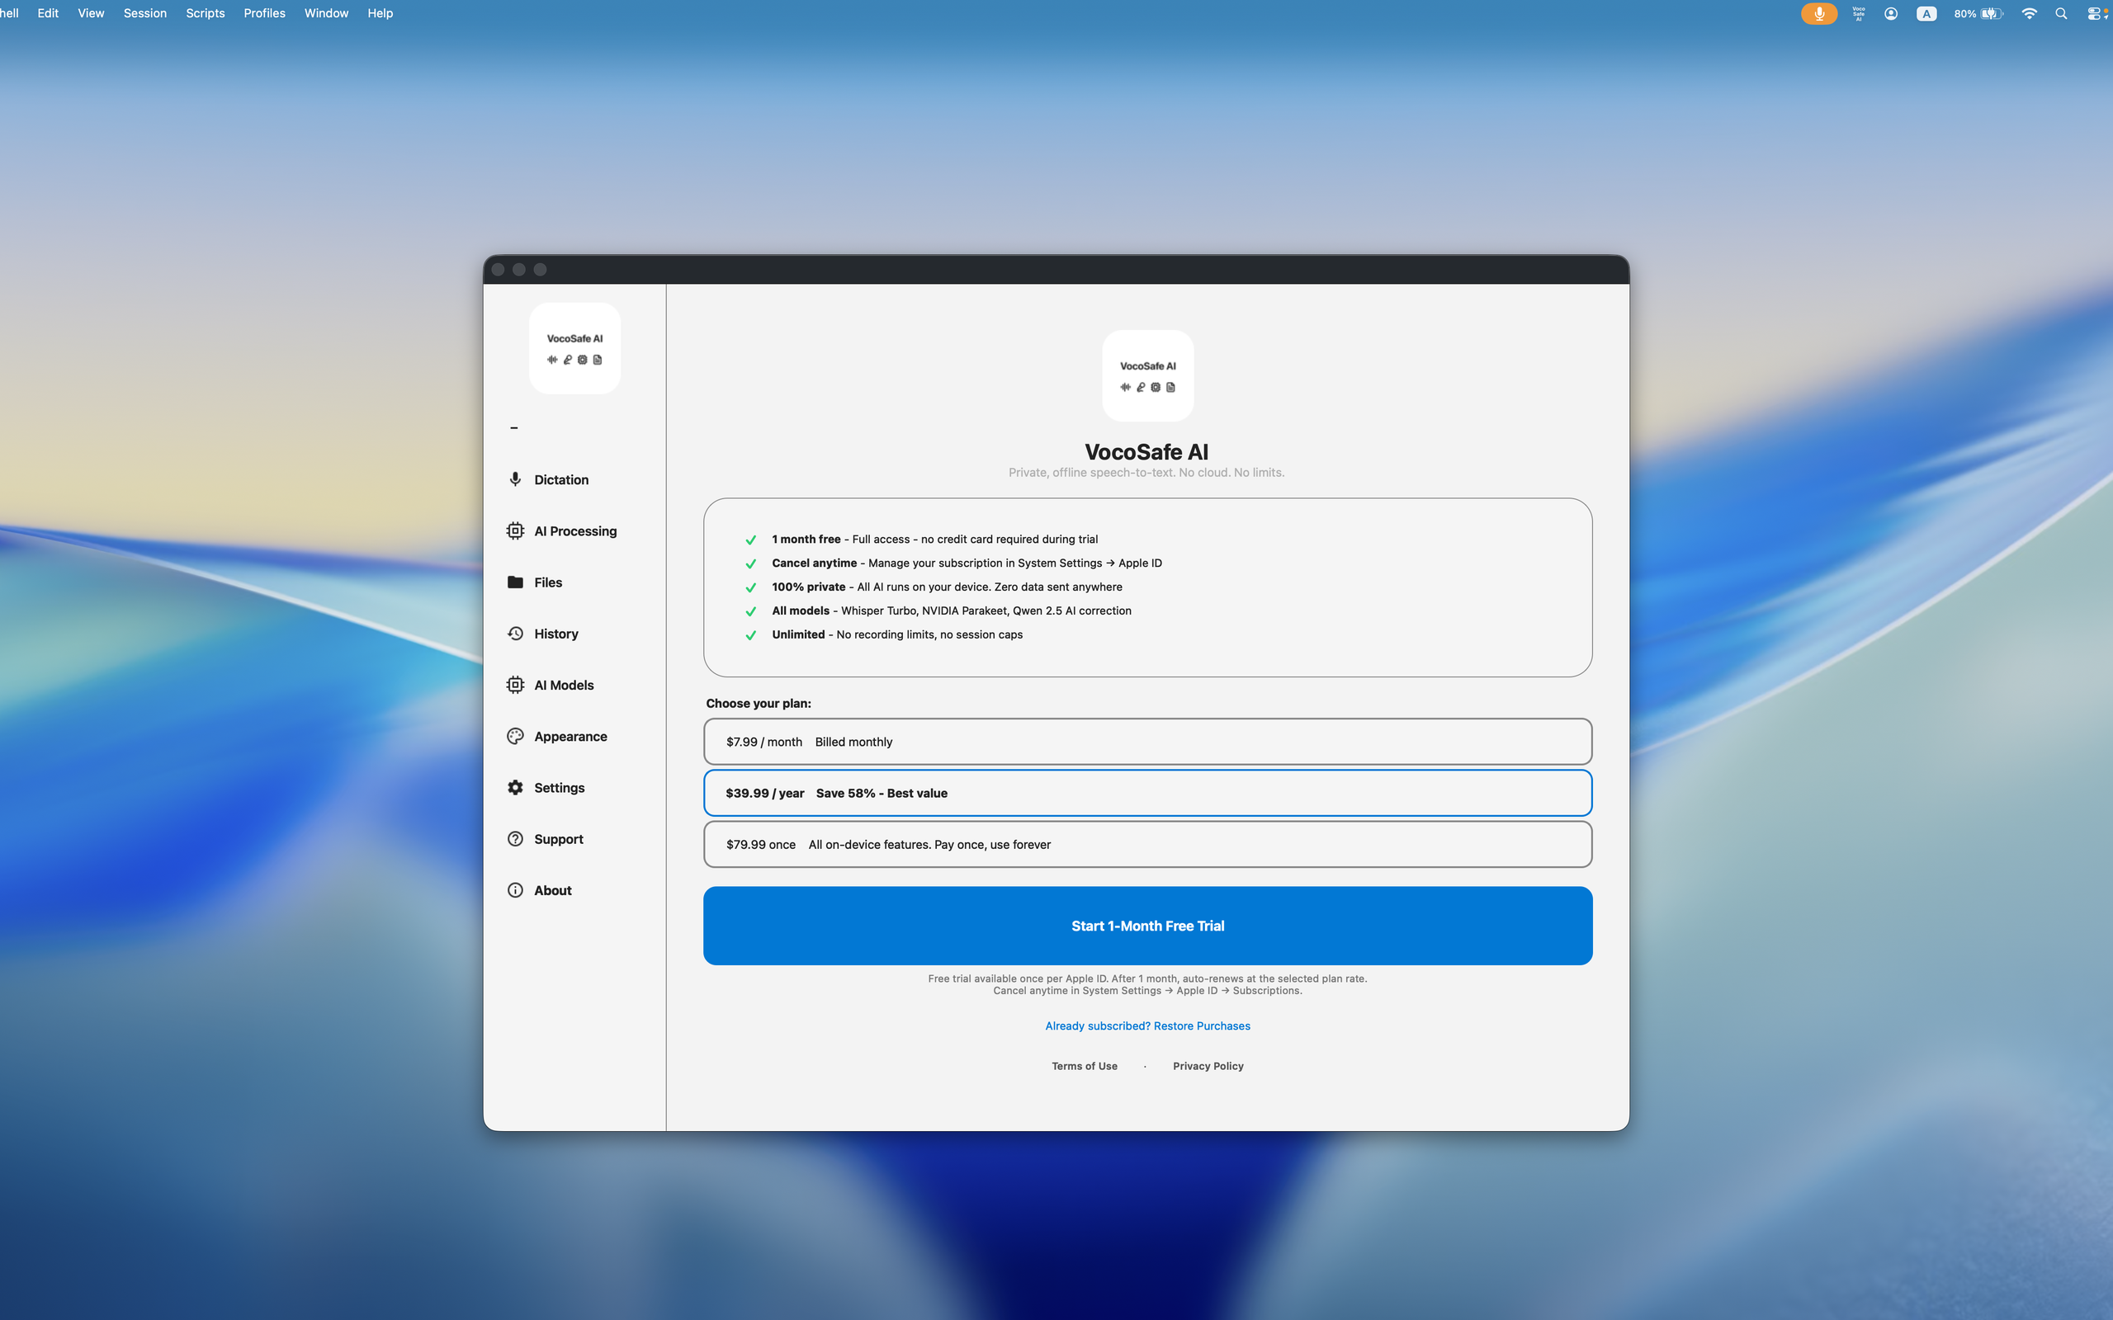Image resolution: width=2113 pixels, height=1320 pixels.
Task: Open the Support section
Action: tap(545, 839)
